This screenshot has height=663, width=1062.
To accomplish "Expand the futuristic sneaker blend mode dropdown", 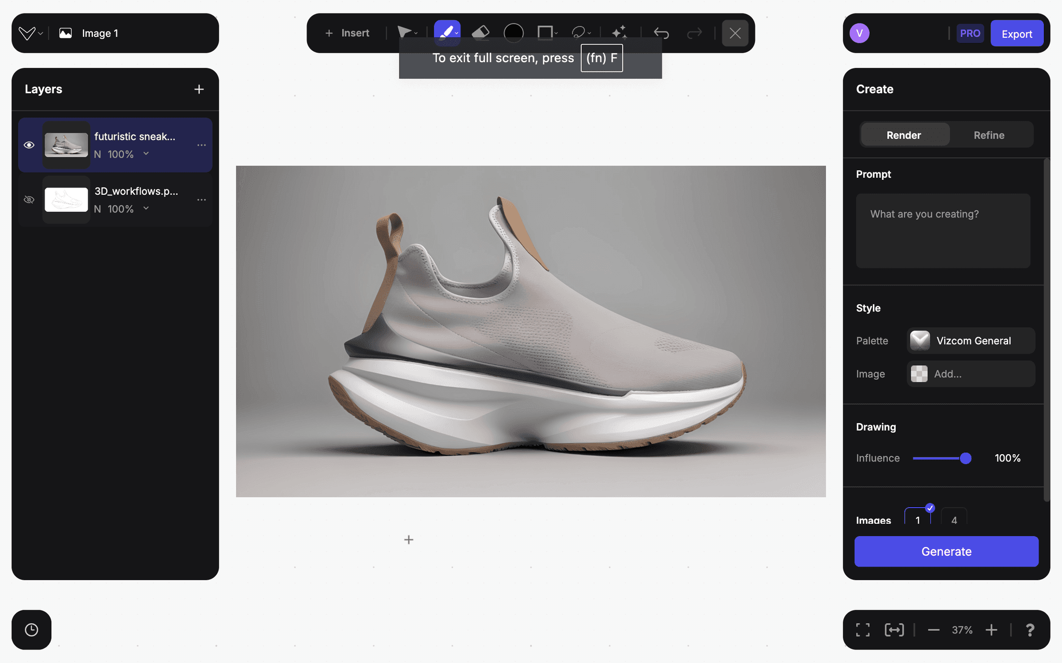I will (x=146, y=154).
